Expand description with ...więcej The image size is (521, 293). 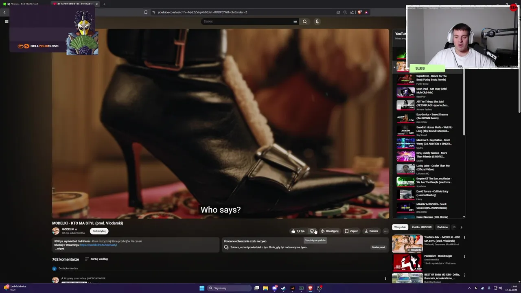(x=59, y=249)
